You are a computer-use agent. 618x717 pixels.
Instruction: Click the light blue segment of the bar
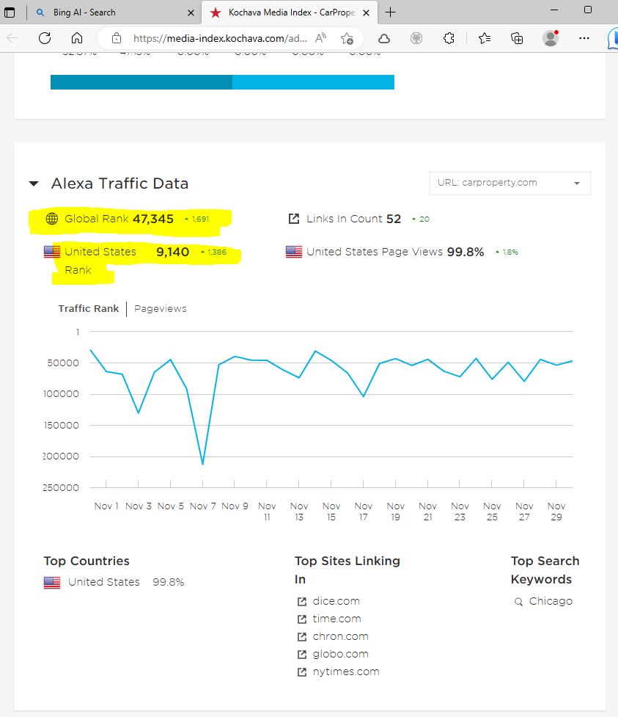(313, 82)
